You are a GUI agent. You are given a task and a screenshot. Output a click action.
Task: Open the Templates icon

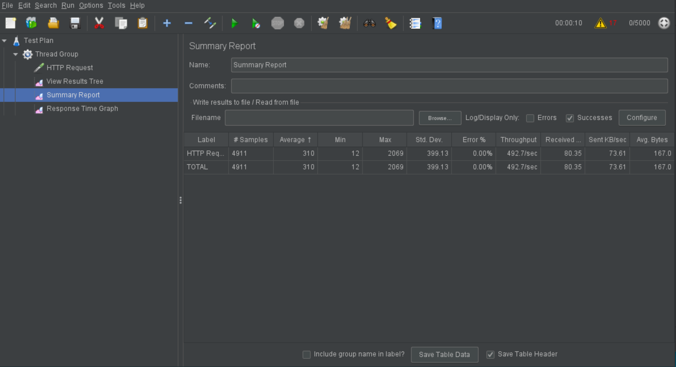(31, 23)
